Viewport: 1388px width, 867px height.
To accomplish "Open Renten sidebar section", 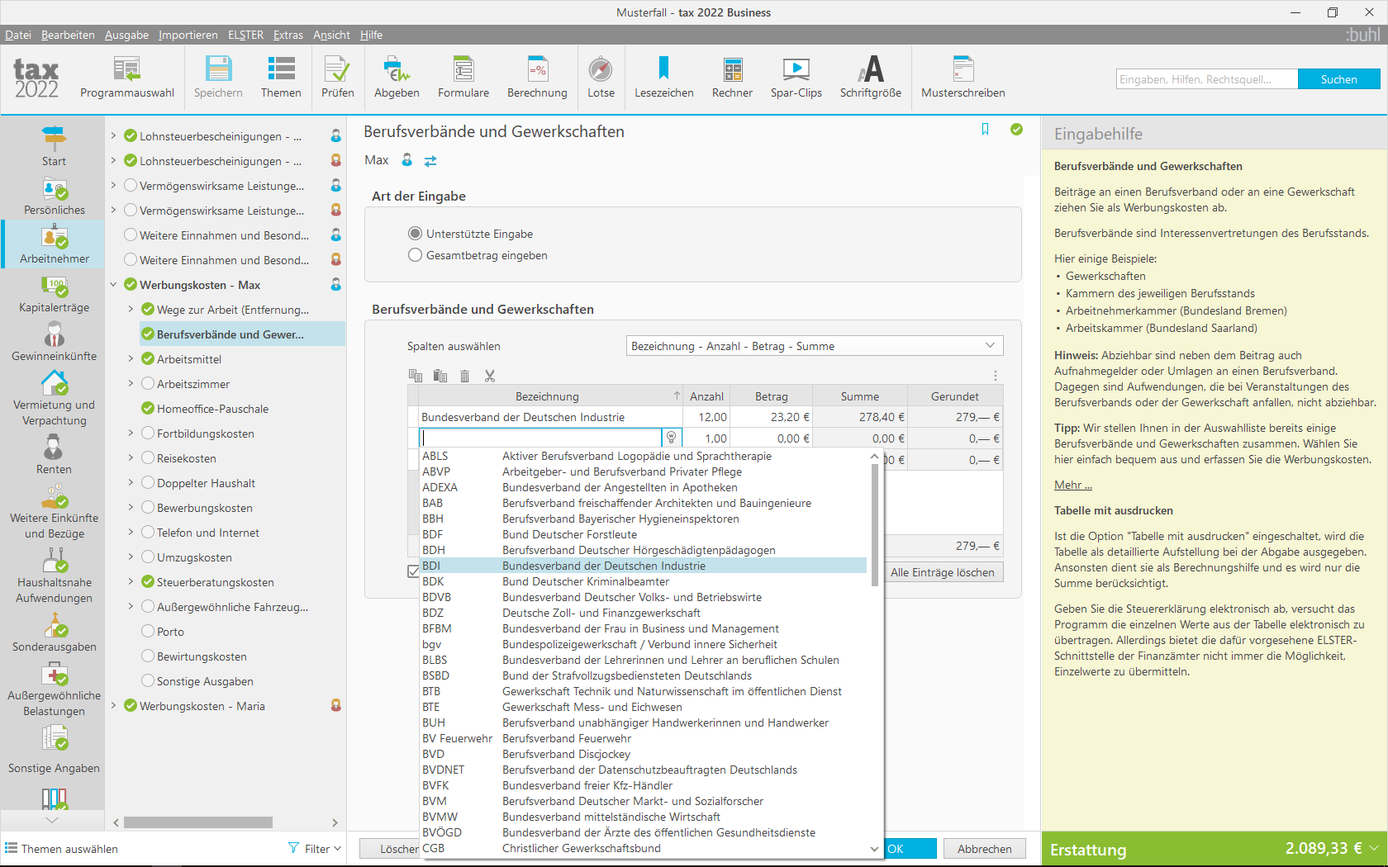I will pos(54,455).
